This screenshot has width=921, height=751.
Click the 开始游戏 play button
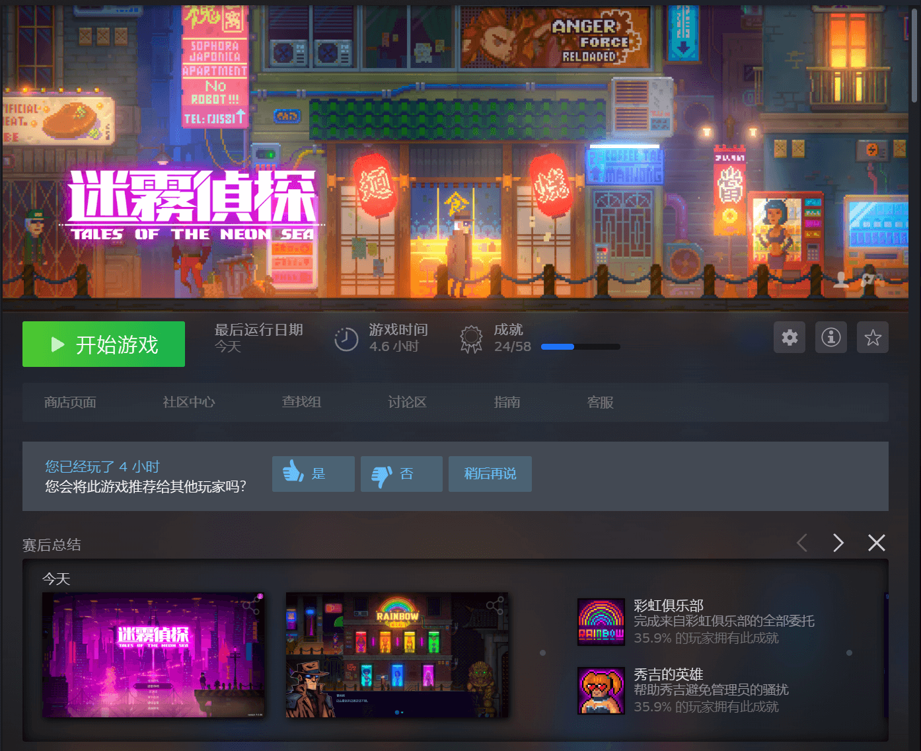(x=104, y=344)
